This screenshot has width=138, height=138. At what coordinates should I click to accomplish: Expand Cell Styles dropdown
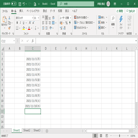click(x=87, y=28)
